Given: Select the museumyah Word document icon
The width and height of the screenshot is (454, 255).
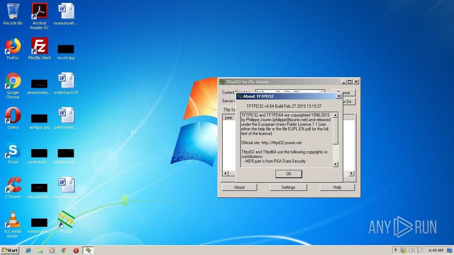Looking at the screenshot, I should pos(66,14).
